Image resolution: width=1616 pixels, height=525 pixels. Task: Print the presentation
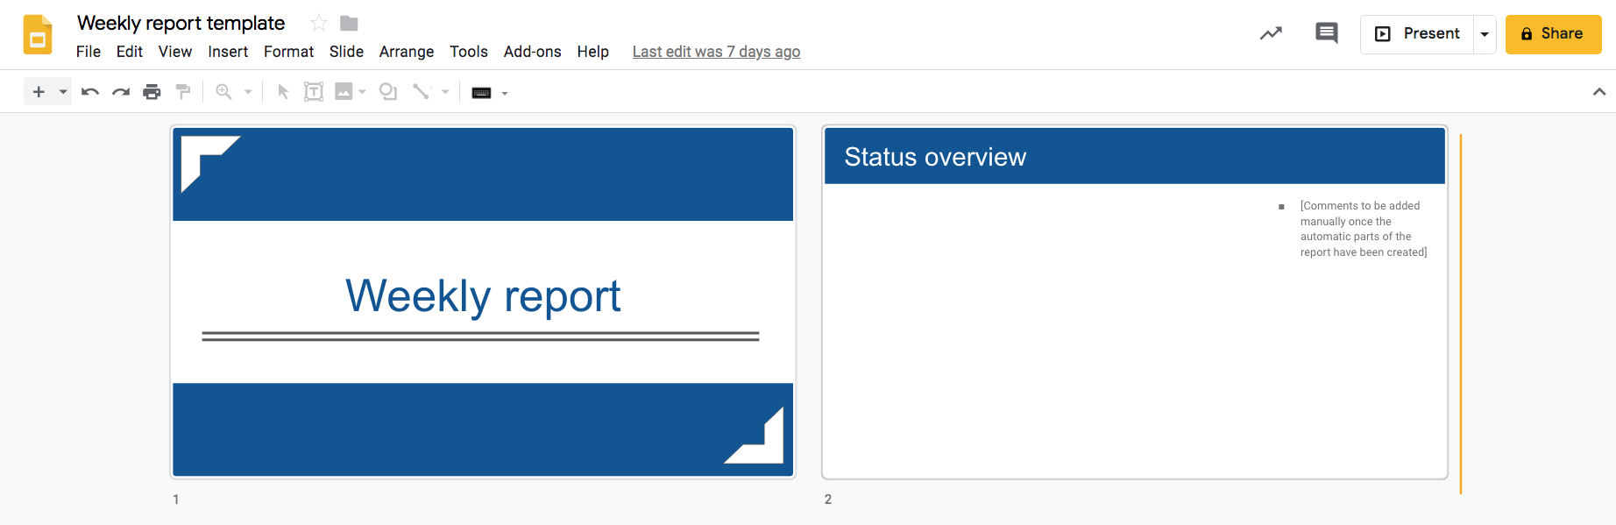point(152,91)
